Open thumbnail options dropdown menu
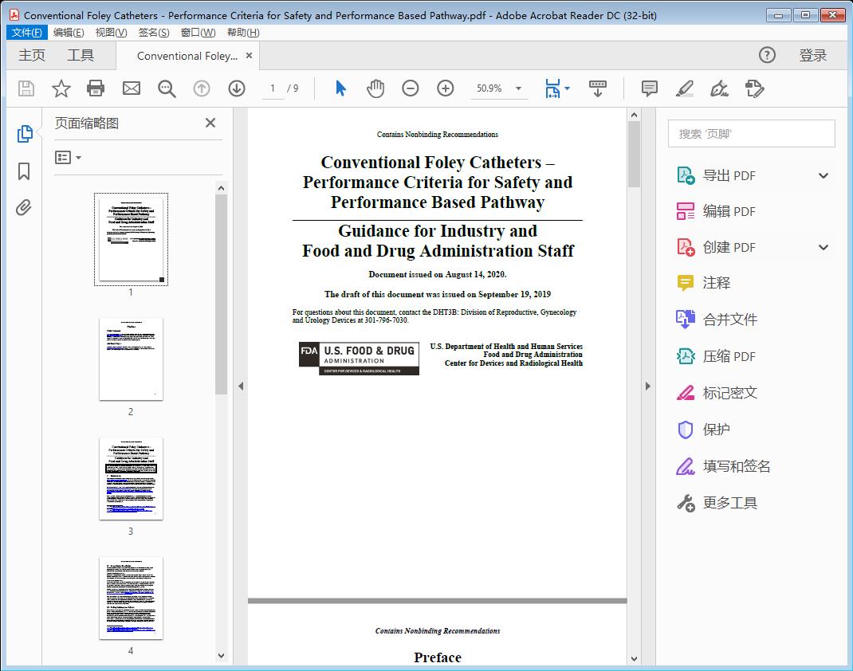This screenshot has width=853, height=671. 69,158
